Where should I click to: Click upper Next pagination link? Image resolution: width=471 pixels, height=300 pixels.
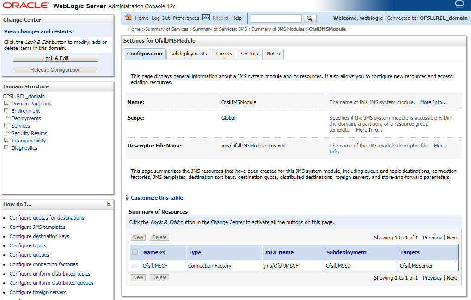click(452, 238)
